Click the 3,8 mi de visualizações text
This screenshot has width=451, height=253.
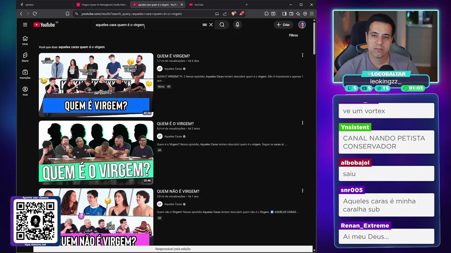[x=171, y=196]
